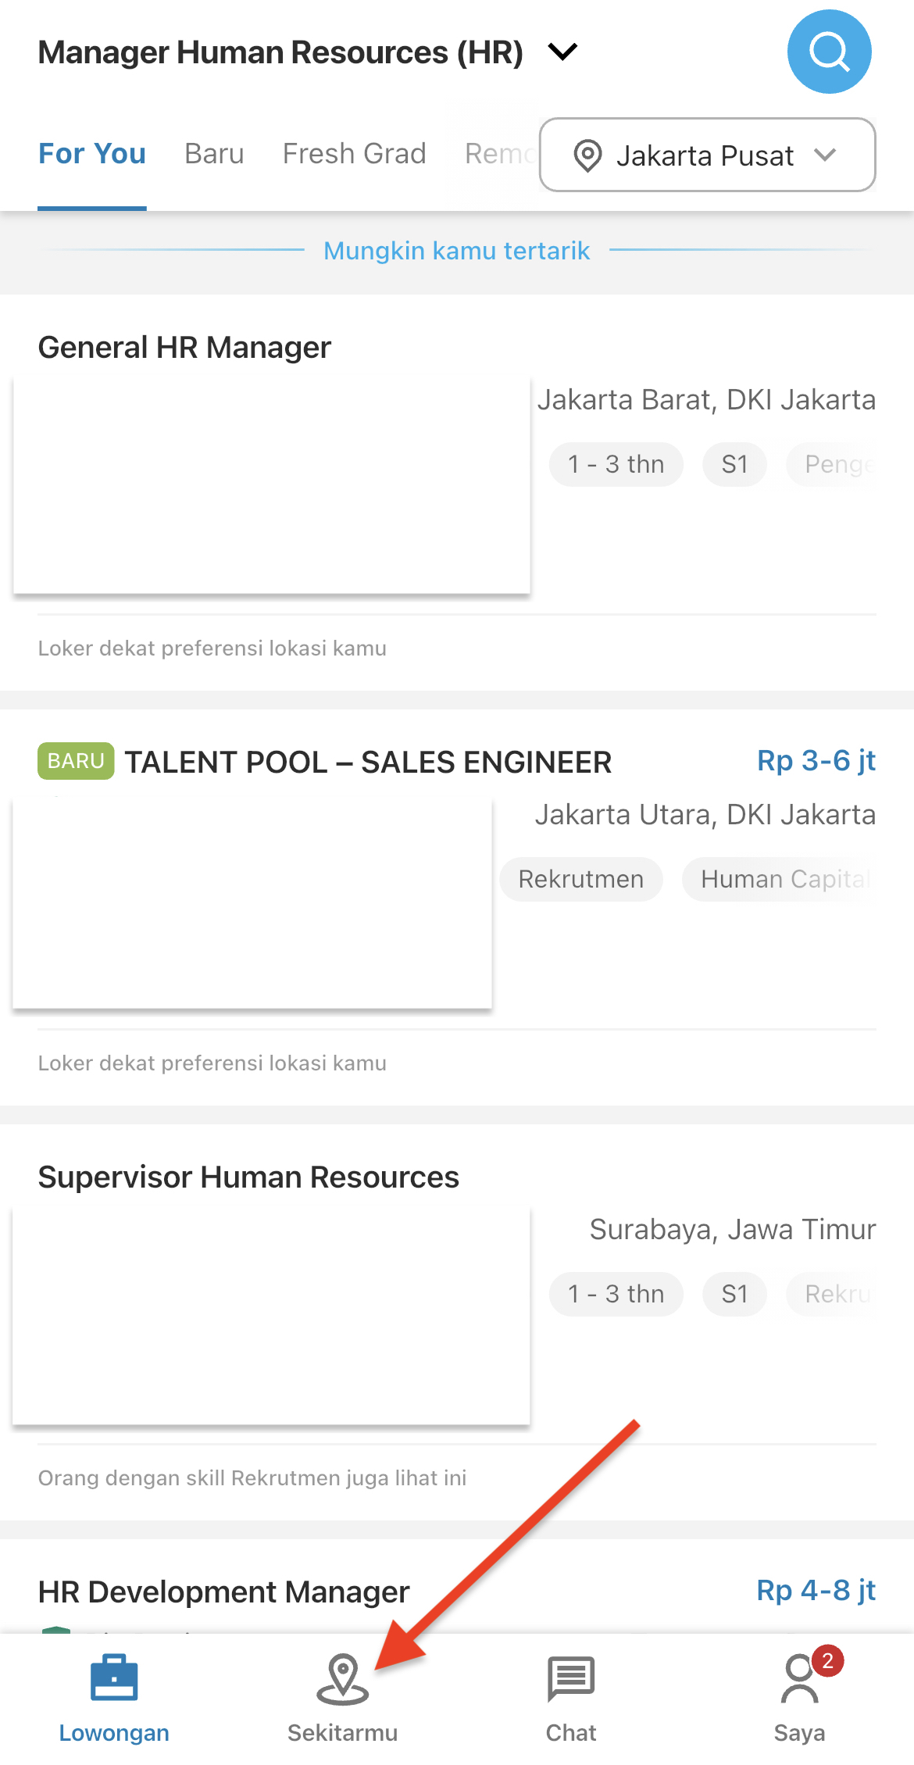Open the General HR Manager job thumbnail
This screenshot has width=914, height=1765.
[x=272, y=484]
